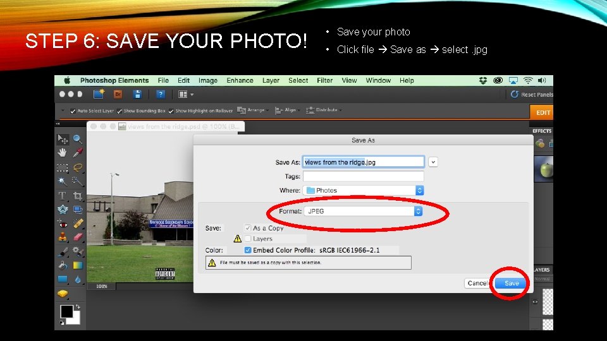Click the floppy disk save icon
This screenshot has height=341, width=607.
click(137, 94)
